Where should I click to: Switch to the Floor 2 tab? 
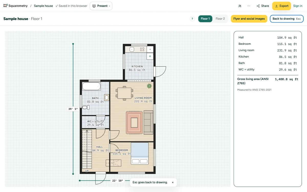tap(220, 19)
